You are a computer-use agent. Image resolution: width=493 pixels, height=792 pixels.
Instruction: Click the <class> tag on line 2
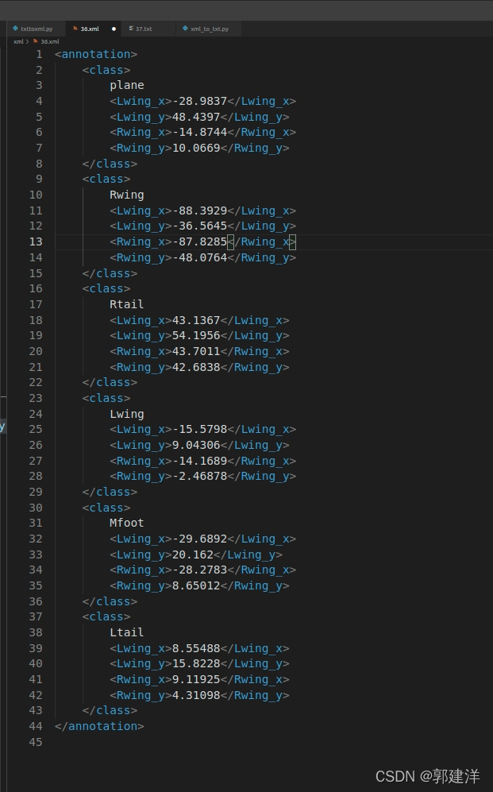coord(106,70)
